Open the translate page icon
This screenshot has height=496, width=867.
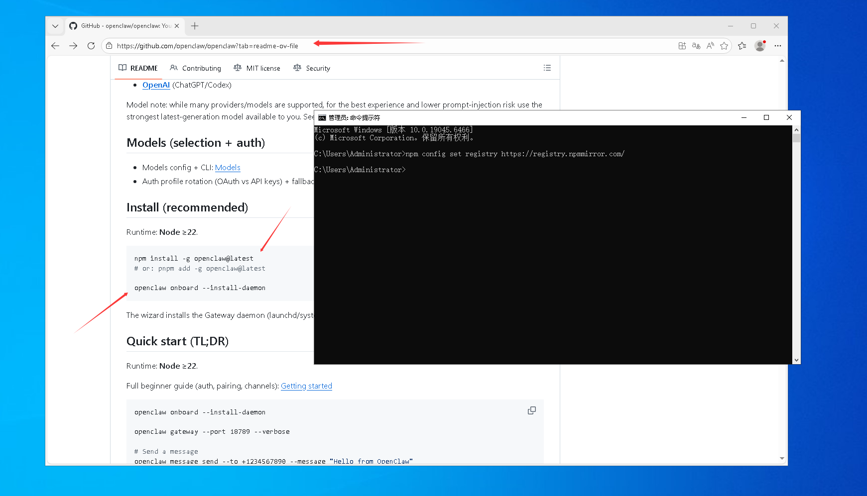click(x=696, y=46)
